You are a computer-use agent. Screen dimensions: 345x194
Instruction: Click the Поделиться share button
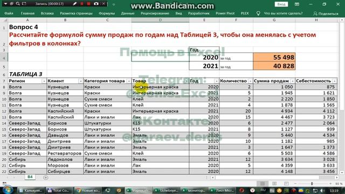326,13
